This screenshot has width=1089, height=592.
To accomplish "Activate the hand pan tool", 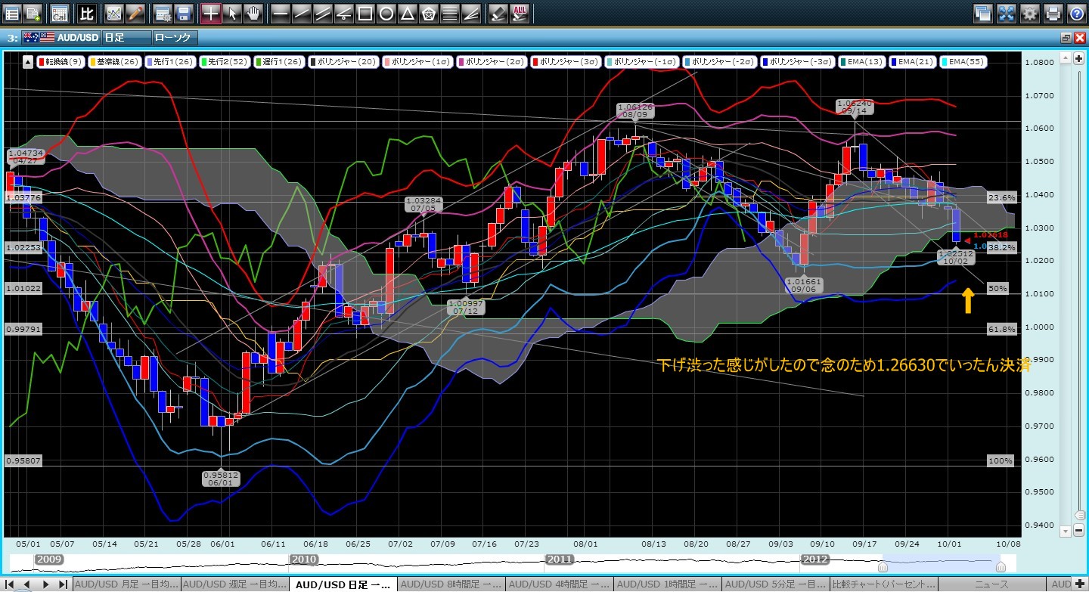I will click(253, 13).
